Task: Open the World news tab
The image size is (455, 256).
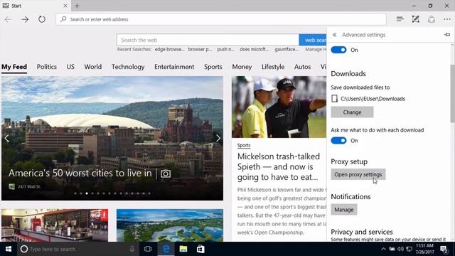Action: tap(93, 67)
